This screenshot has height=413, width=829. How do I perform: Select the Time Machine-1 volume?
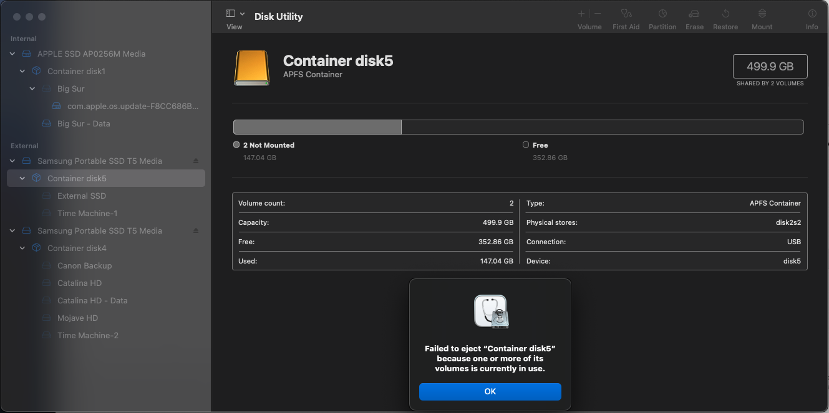(x=106, y=213)
